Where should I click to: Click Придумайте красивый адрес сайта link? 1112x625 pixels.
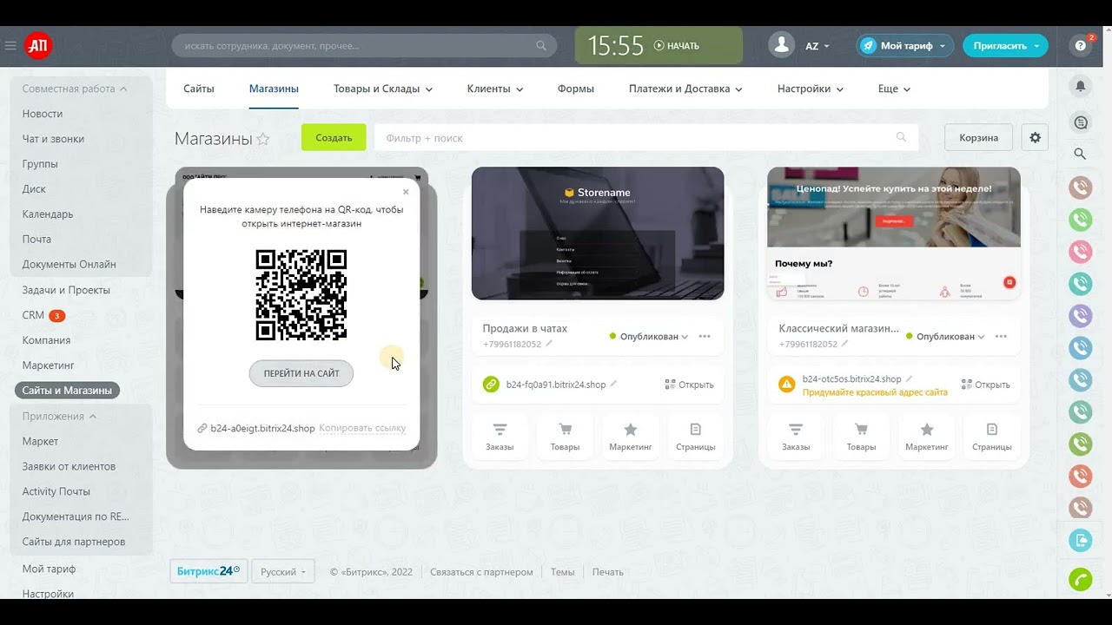875,392
